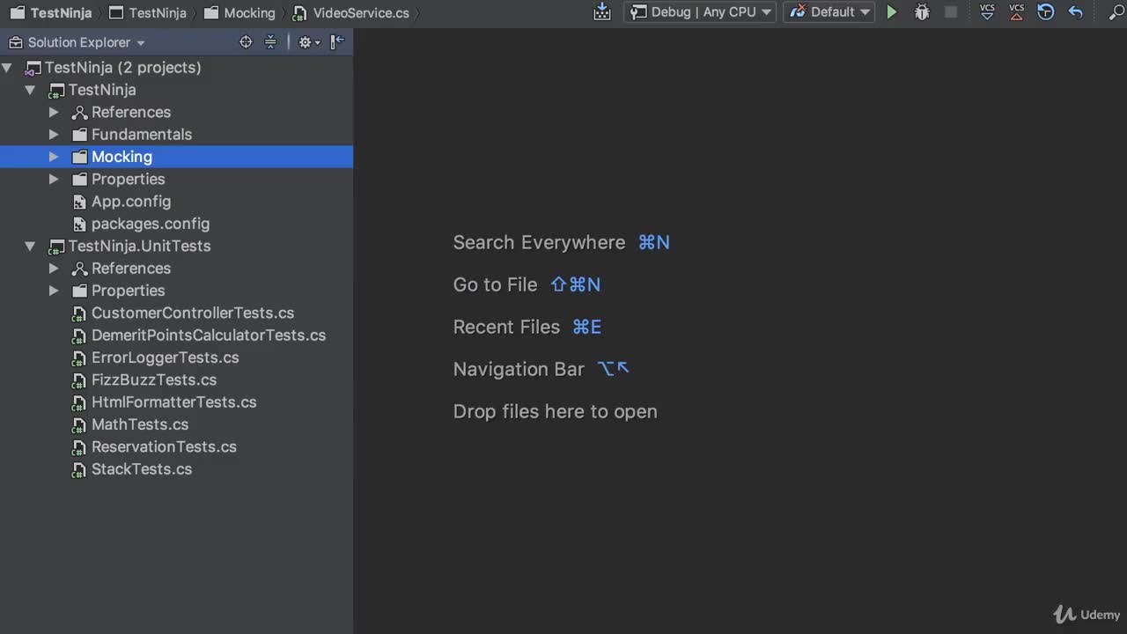Viewport: 1127px width, 634px height.
Task: Click the gray Stop button in the toolbar
Action: pos(951,12)
